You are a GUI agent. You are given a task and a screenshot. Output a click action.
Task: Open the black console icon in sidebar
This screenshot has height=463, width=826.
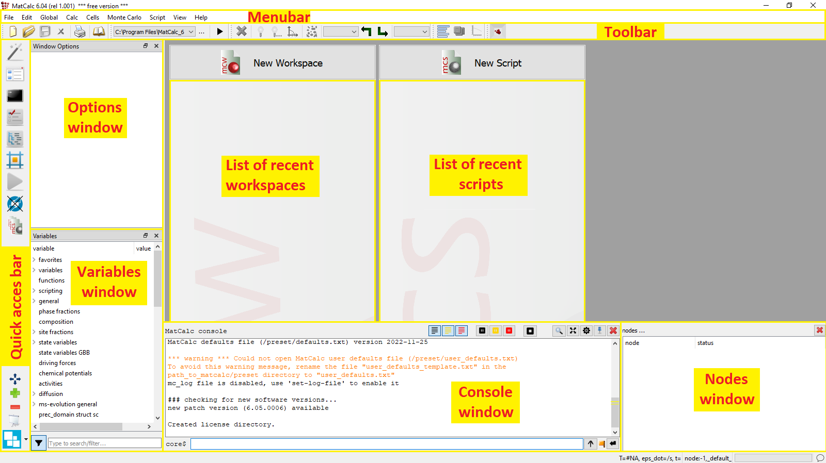click(14, 95)
